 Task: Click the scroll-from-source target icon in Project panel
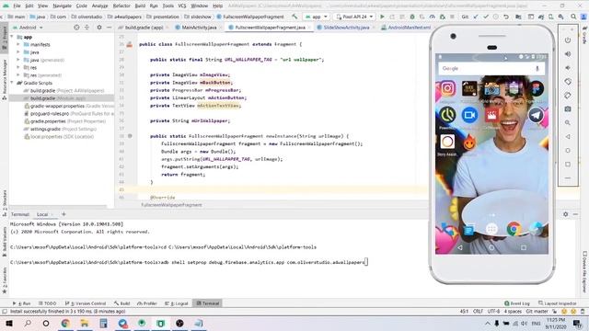point(76,28)
